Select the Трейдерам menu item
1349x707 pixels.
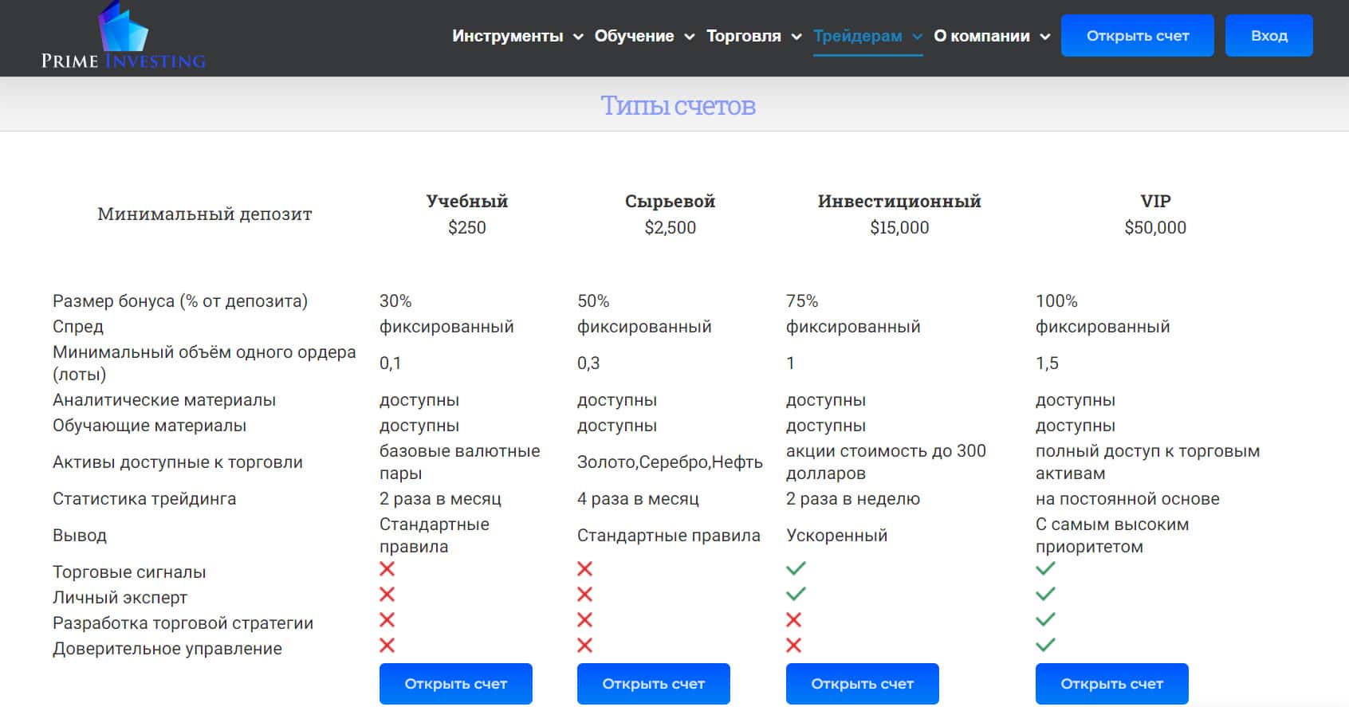857,36
